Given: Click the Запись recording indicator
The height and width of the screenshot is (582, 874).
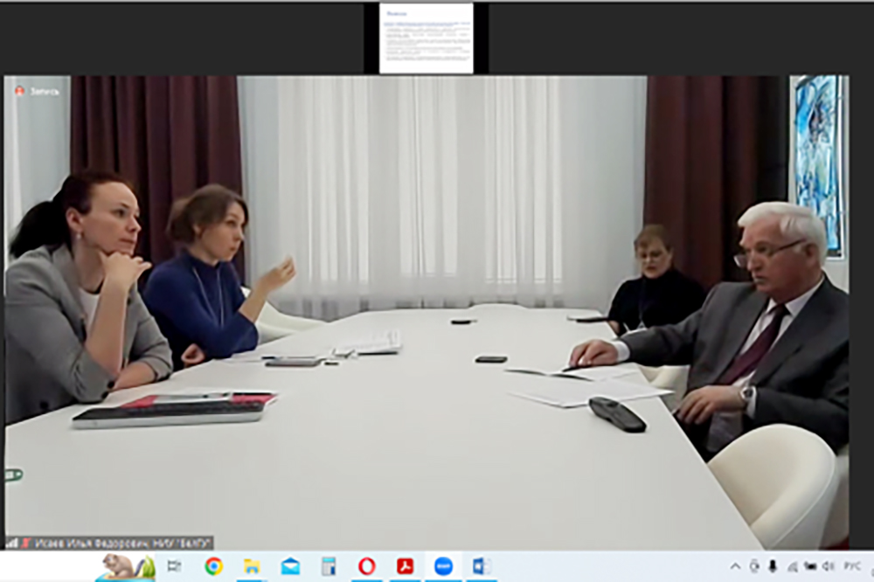Looking at the screenshot, I should [x=38, y=91].
